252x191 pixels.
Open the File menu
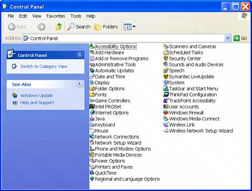11,16
